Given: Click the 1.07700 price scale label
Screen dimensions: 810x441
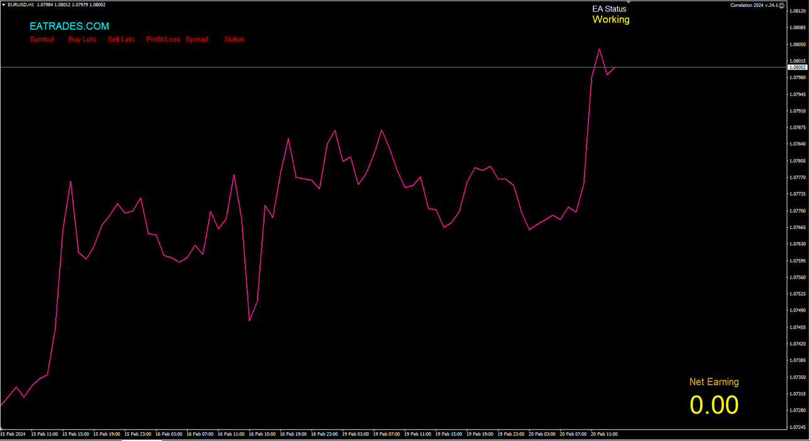Looking at the screenshot, I should tap(798, 211).
